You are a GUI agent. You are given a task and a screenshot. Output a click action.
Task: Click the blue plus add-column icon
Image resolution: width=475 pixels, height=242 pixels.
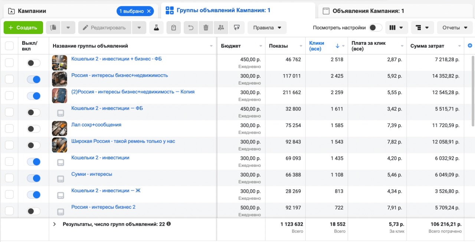coord(470,46)
